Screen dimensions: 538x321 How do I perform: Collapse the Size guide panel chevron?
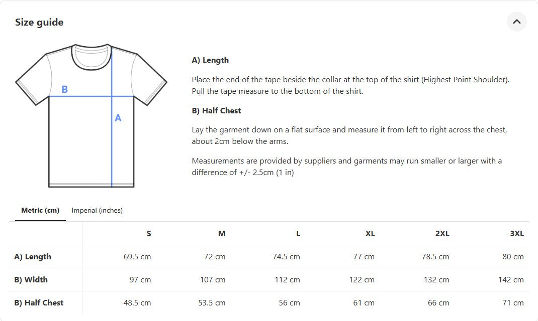click(516, 22)
